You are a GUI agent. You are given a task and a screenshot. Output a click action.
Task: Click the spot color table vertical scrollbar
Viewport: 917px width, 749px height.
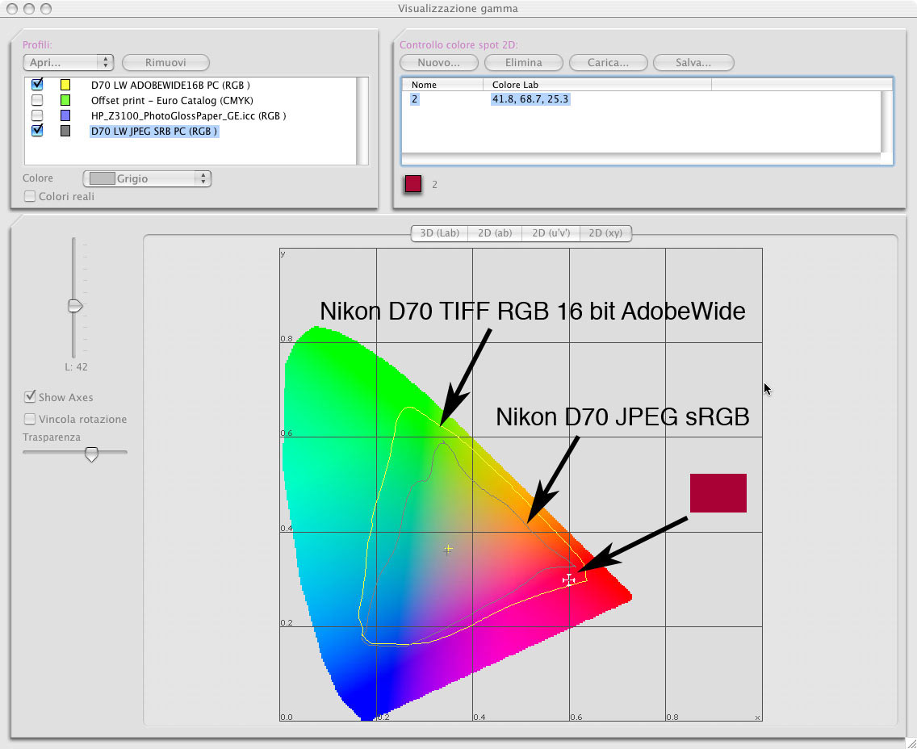886,122
